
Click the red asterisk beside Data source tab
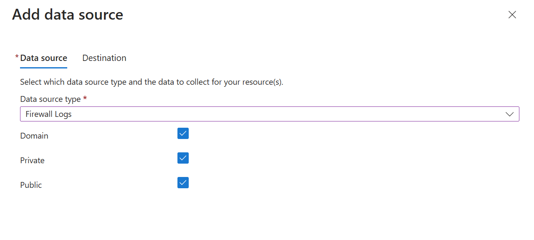(17, 57)
